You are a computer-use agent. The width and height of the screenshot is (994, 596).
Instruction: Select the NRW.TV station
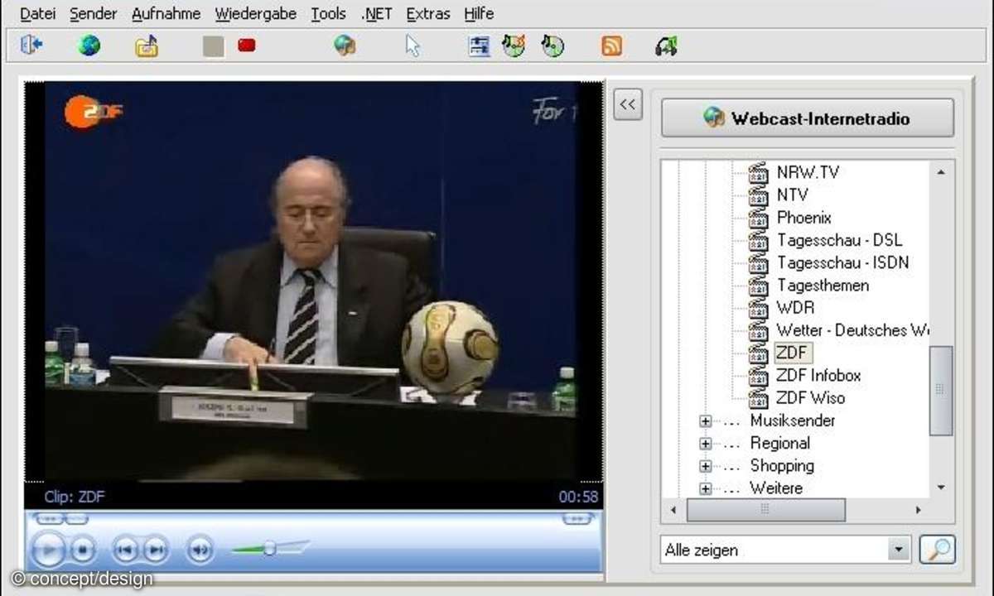(x=808, y=173)
